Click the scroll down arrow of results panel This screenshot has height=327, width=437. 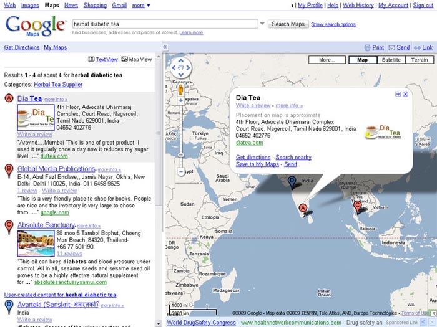(159, 324)
